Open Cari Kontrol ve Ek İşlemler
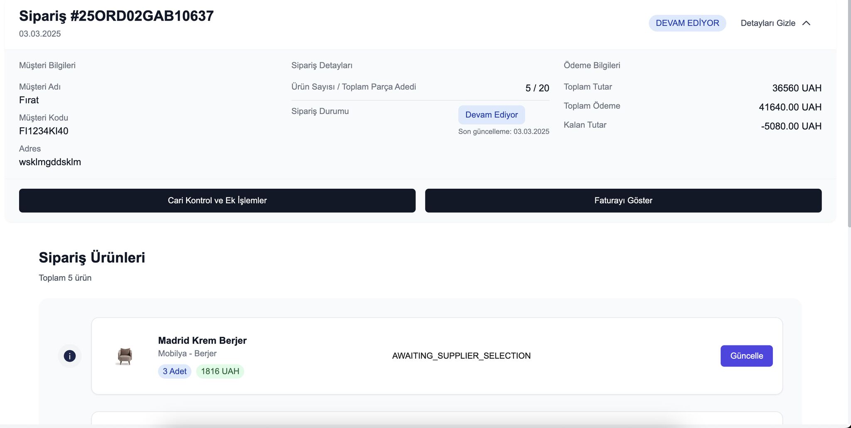 tap(217, 201)
